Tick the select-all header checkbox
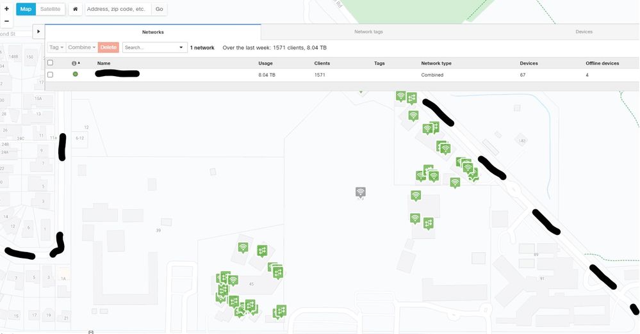The width and height of the screenshot is (640, 334). [x=50, y=63]
